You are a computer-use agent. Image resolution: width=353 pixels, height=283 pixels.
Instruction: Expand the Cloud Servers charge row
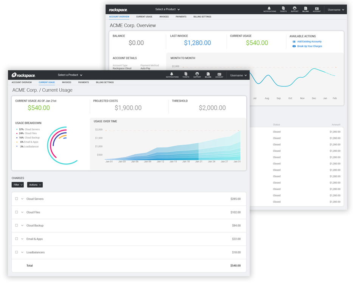coord(22,199)
